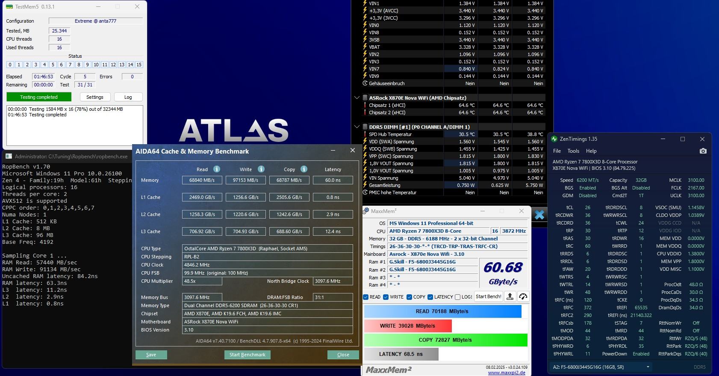Click the FCLK value 2167.00 in ZenTimings
The image size is (719, 376).
pos(696,188)
